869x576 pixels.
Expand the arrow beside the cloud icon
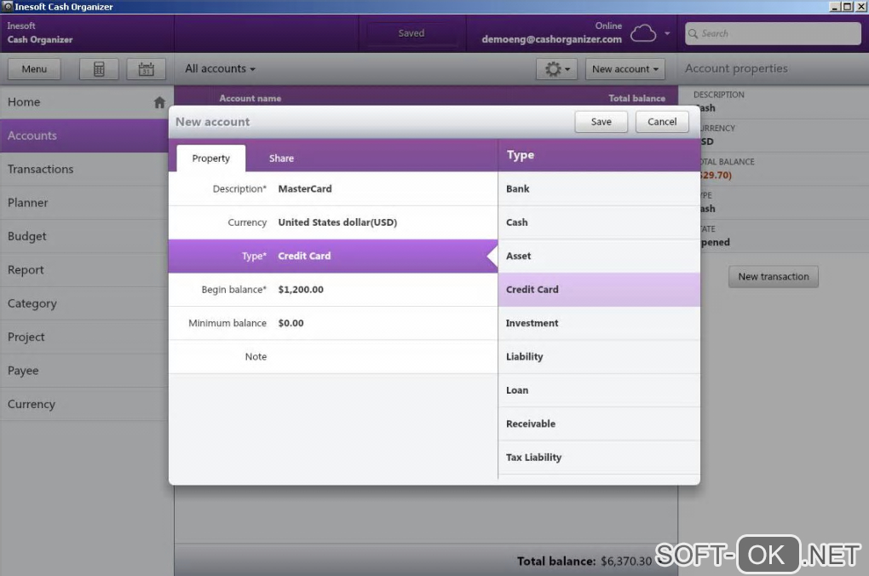(x=667, y=33)
